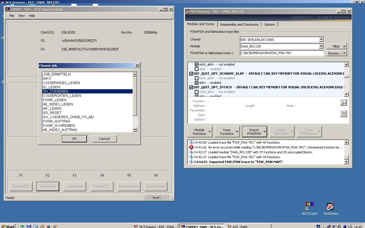The image size is (365, 228).
Task: Click the red error icon in log
Action: pos(191,147)
